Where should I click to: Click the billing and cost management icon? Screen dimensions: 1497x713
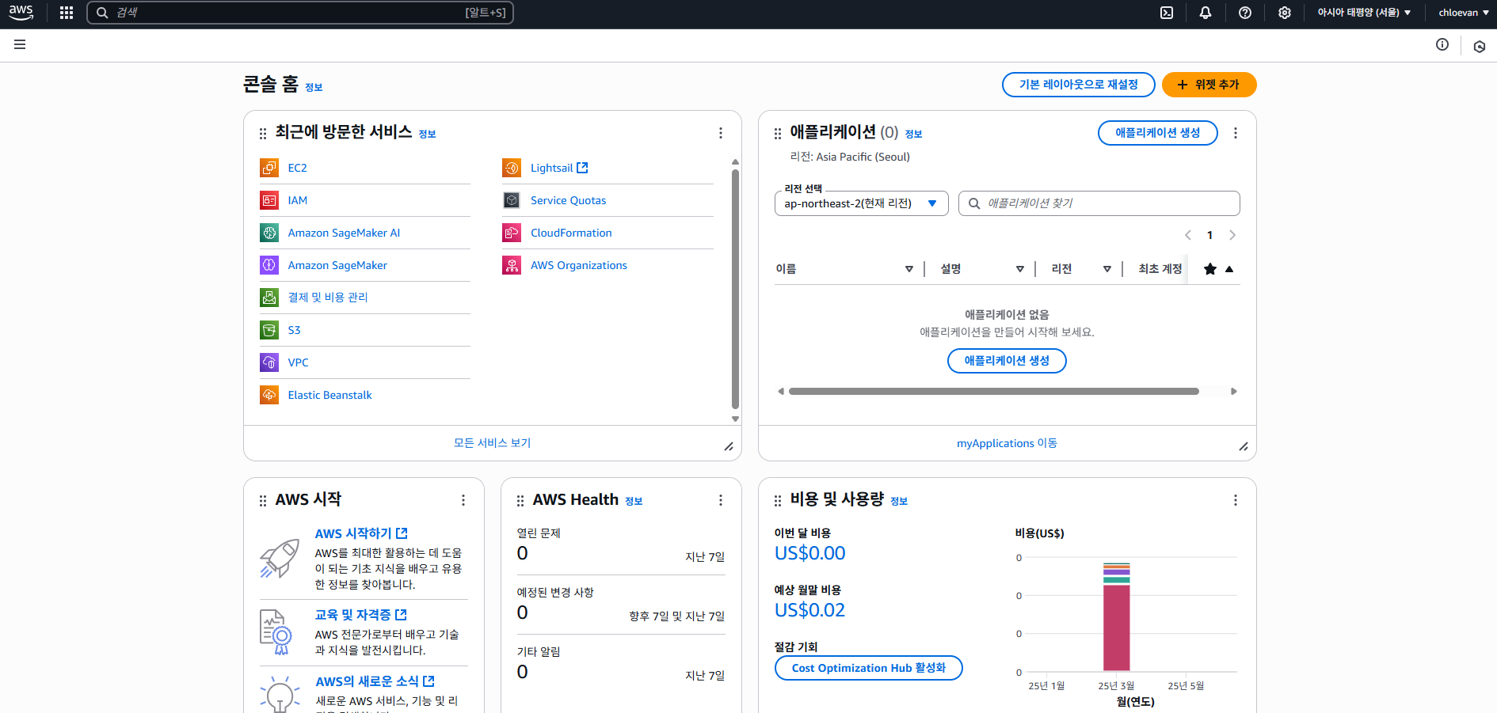tap(269, 298)
